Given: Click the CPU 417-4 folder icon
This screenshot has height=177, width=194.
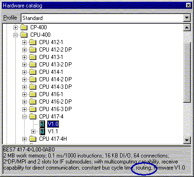Looking at the screenshot, I should (x=33, y=117).
